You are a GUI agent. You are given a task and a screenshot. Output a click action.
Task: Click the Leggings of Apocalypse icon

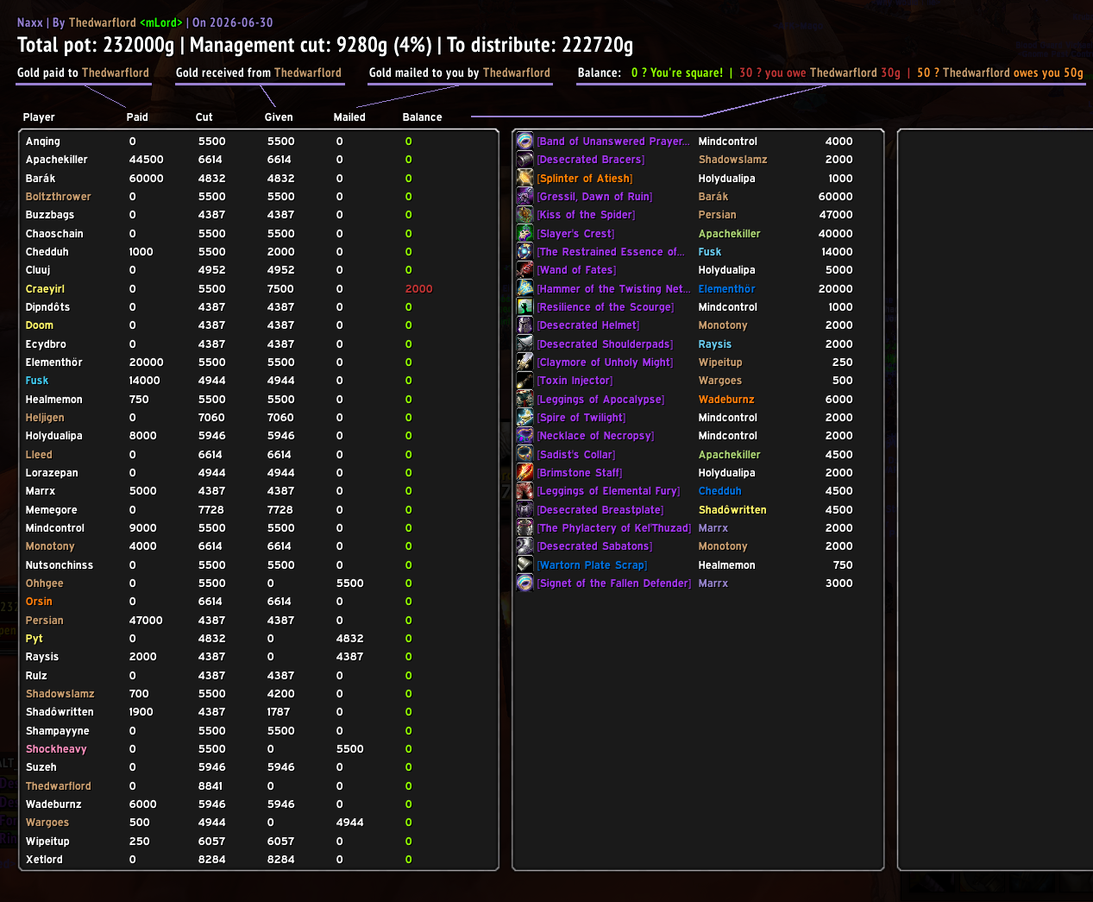(x=525, y=399)
